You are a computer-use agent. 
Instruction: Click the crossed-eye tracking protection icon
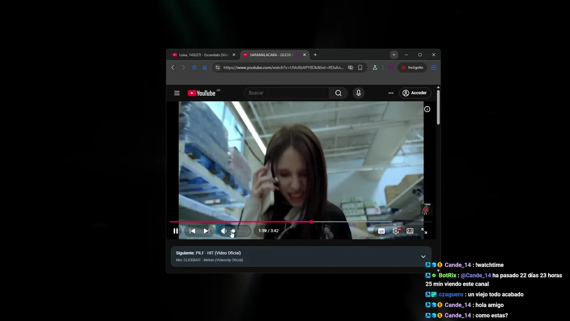coord(350,68)
